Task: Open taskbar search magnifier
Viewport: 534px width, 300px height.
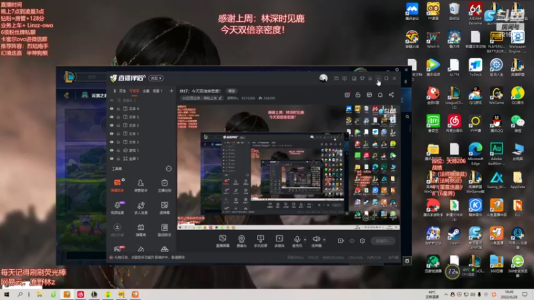Action: [20, 295]
